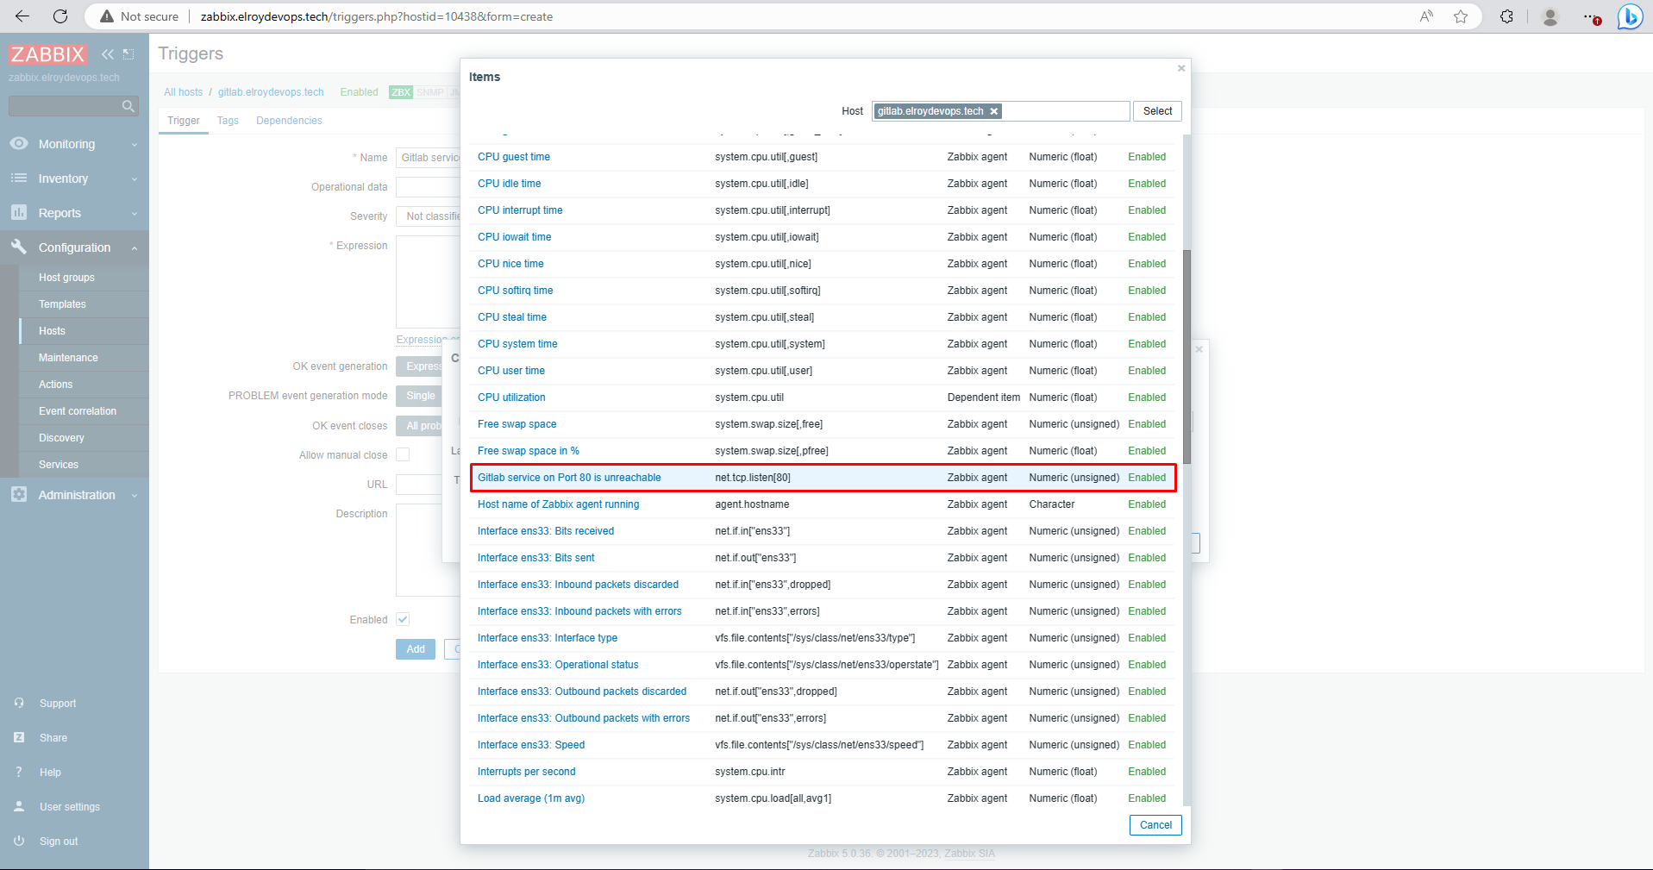Click the Share Z icon
The width and height of the screenshot is (1653, 870).
coord(19,738)
